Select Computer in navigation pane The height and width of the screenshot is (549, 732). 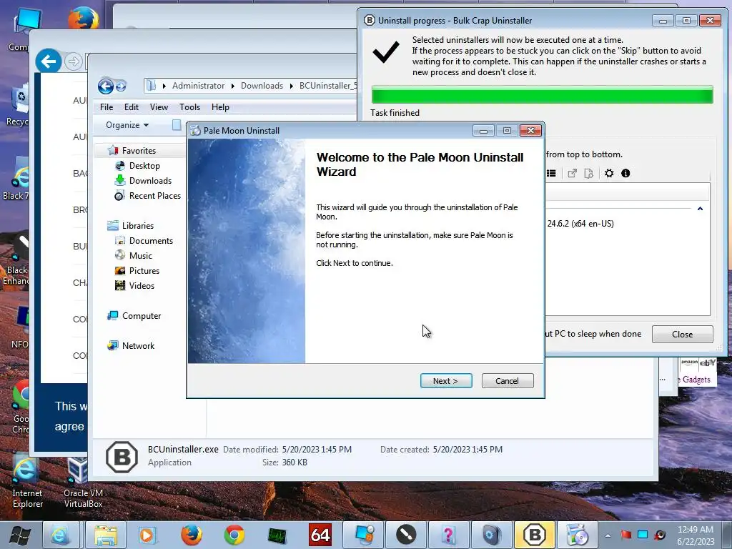click(142, 316)
